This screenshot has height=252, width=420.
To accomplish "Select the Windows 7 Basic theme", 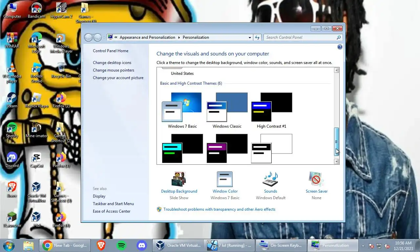I will [182, 111].
